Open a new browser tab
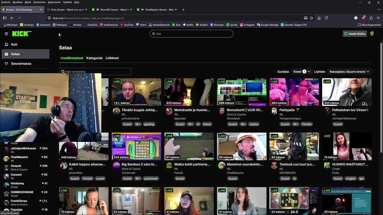 pyautogui.click(x=183, y=10)
